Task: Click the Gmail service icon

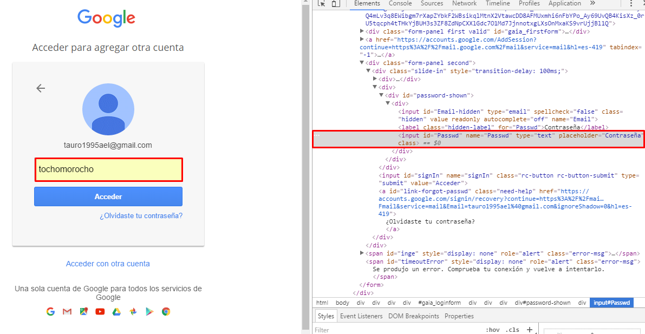Action: 67,312
